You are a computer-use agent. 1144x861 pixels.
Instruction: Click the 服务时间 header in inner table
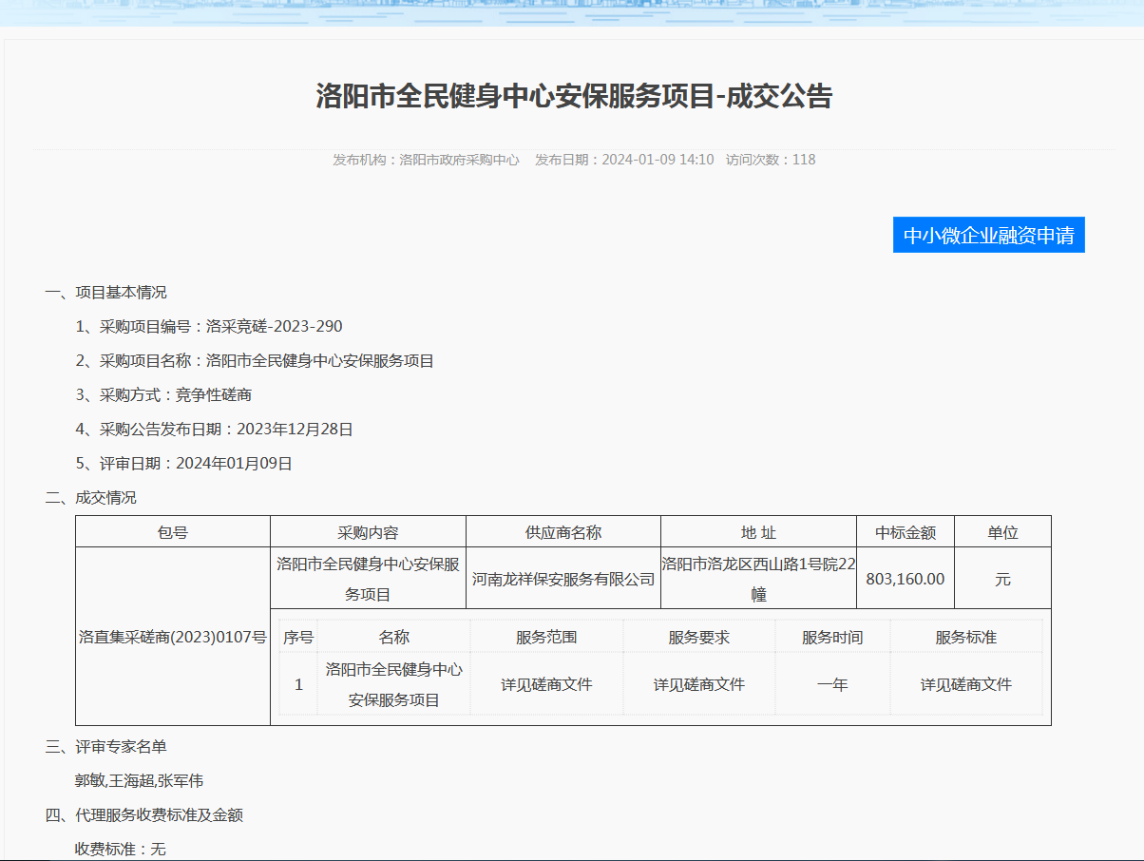[832, 637]
